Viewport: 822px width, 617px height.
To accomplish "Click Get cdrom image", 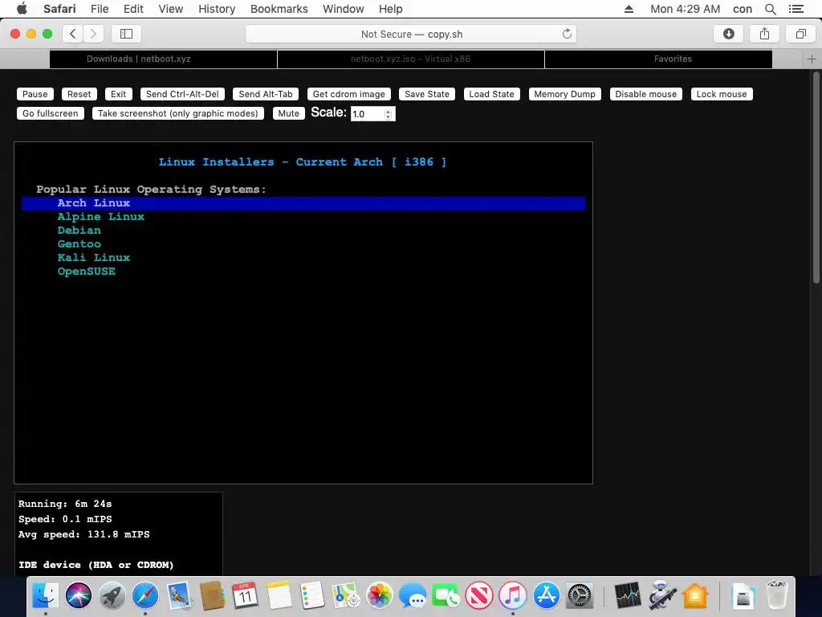I will point(349,94).
